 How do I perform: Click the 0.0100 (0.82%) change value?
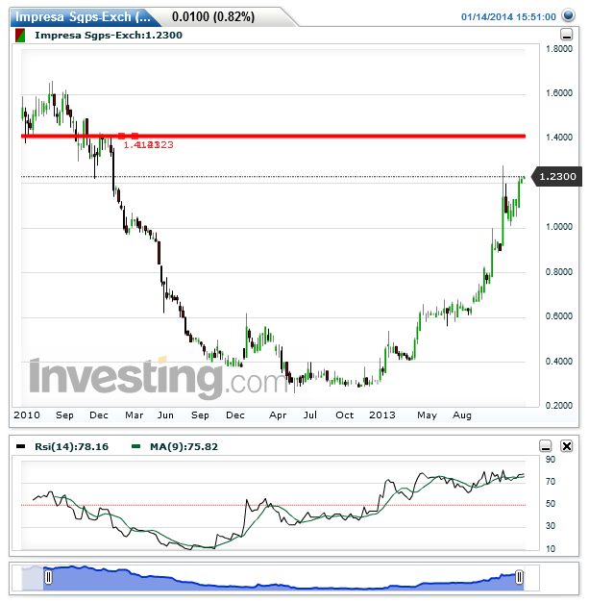213,17
